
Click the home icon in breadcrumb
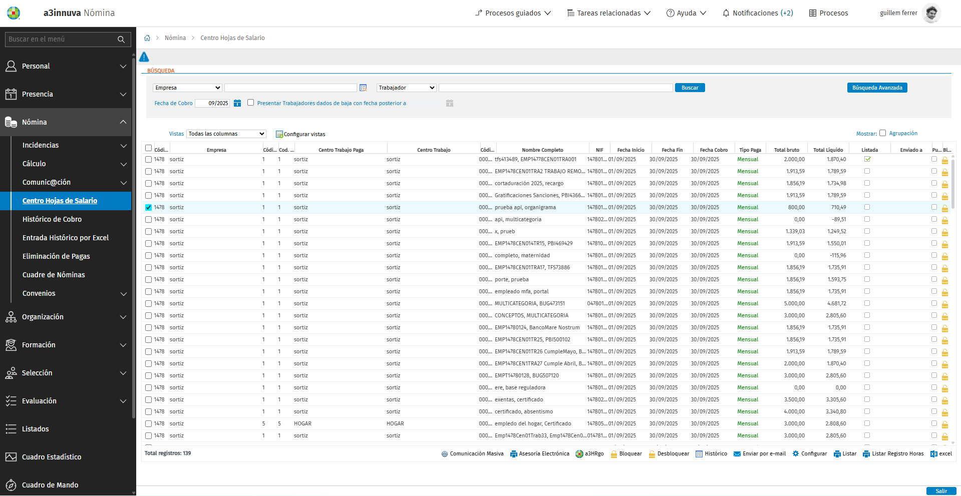[147, 38]
